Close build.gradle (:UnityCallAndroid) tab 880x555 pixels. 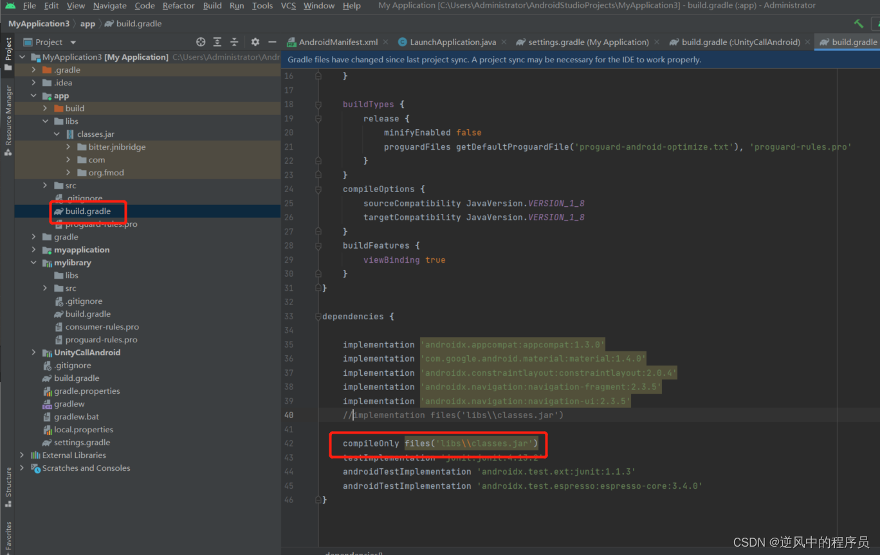click(x=809, y=42)
